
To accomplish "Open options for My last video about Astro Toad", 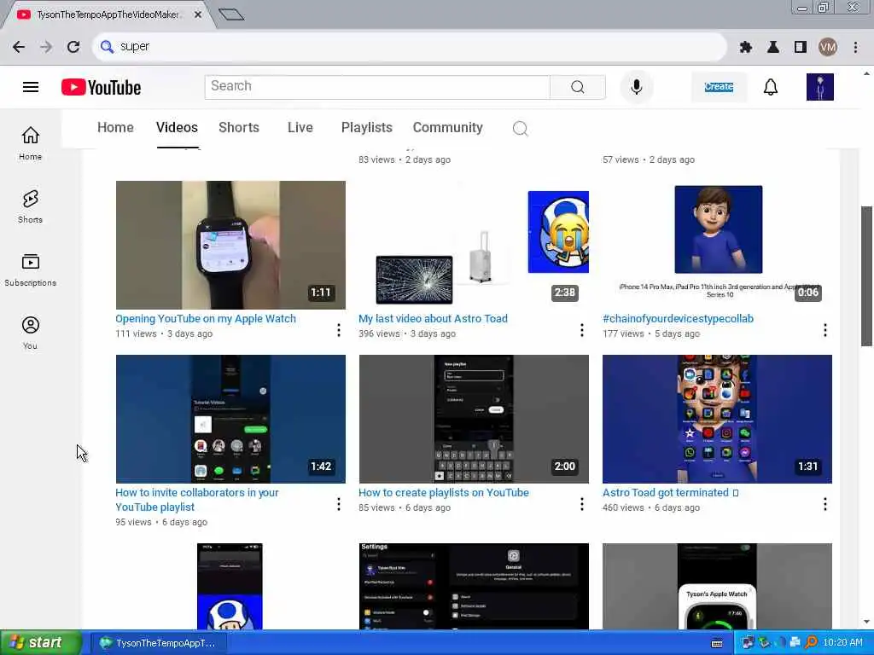I will [x=582, y=330].
